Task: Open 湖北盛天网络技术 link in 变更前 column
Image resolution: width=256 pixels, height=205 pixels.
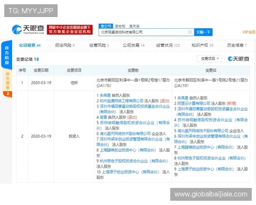Action: [125, 134]
